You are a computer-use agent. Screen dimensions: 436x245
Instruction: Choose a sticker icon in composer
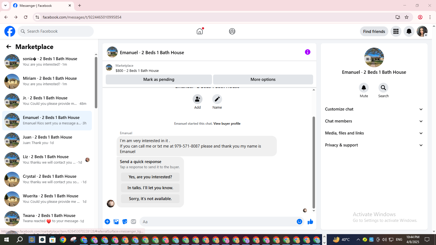[x=125, y=222]
